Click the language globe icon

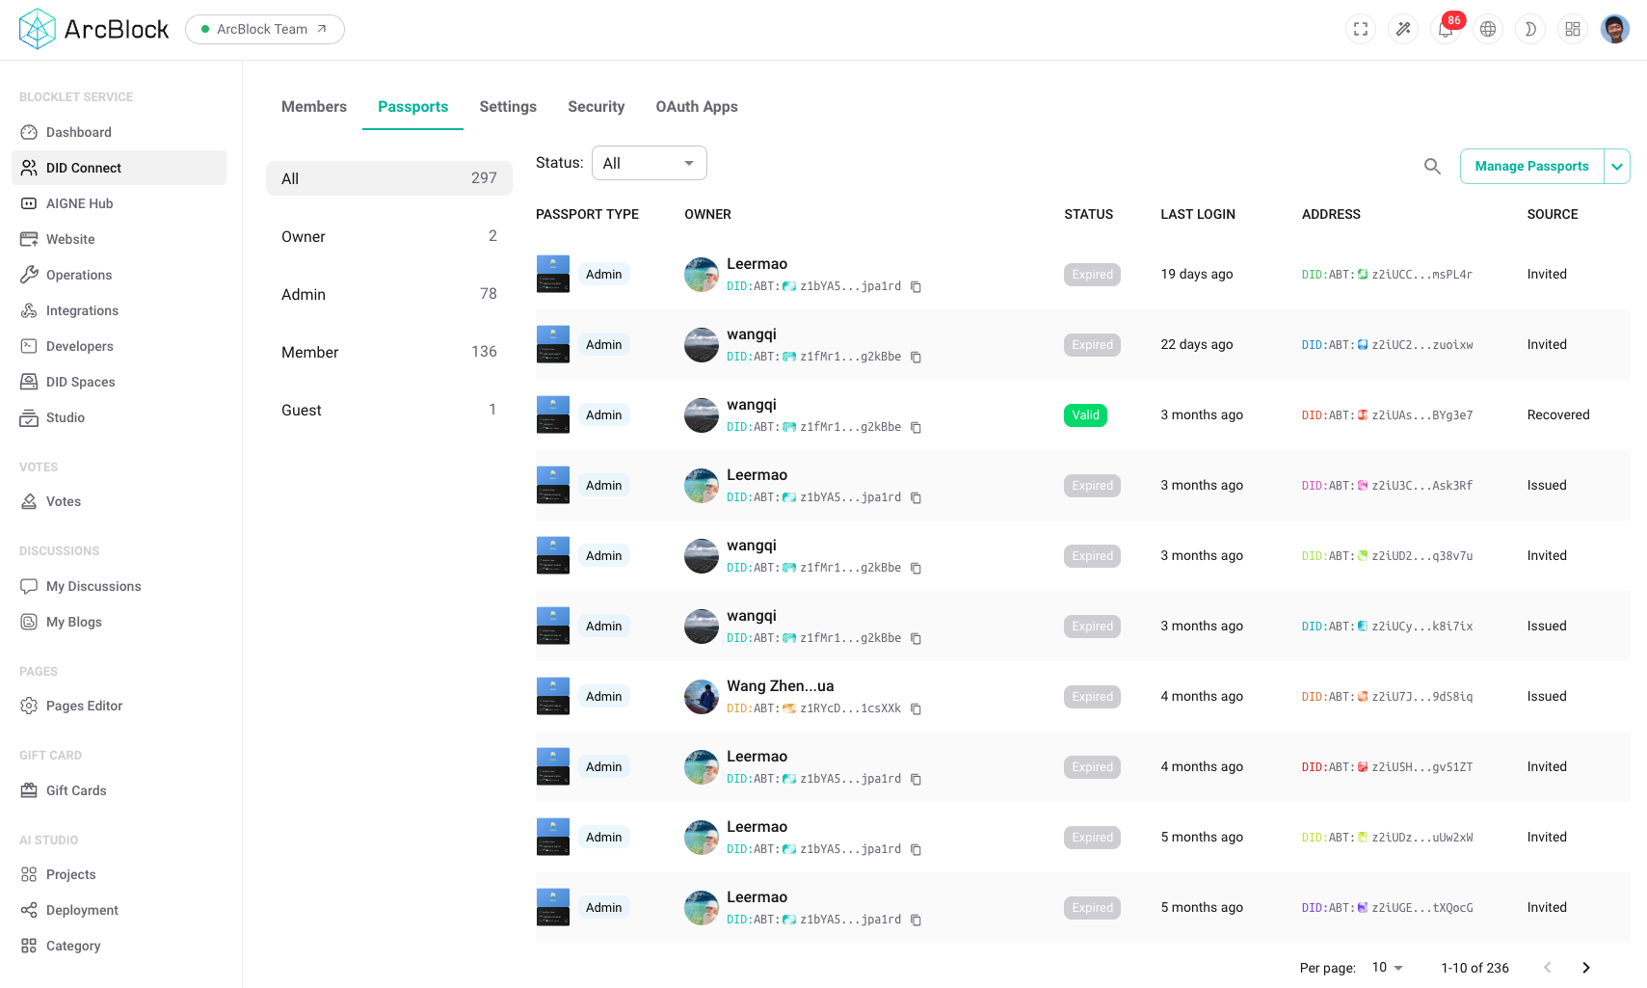pos(1488,29)
